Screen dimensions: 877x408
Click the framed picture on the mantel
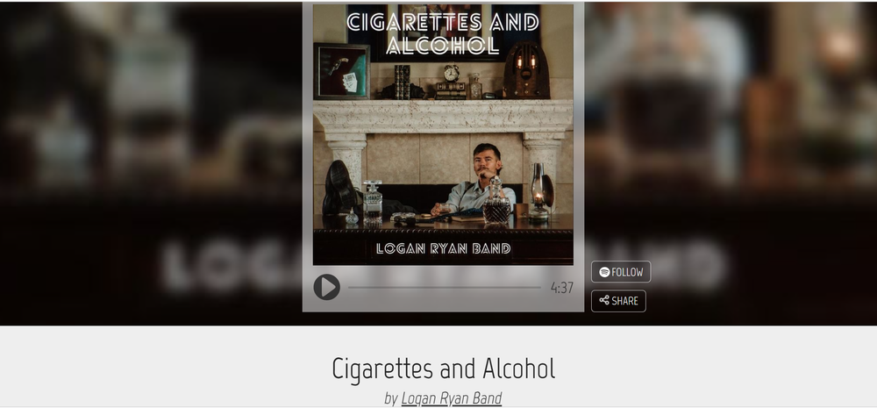pos(341,71)
